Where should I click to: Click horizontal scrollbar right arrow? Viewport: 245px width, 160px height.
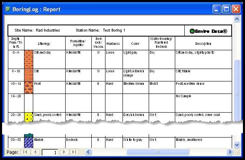point(230,152)
